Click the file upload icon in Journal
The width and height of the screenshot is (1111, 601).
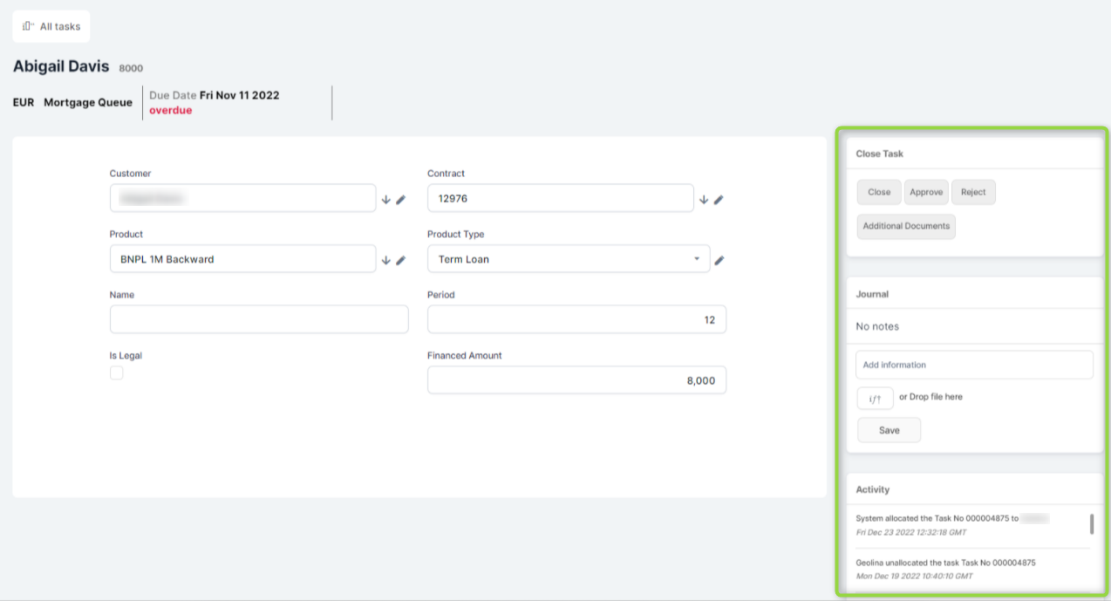(x=875, y=399)
